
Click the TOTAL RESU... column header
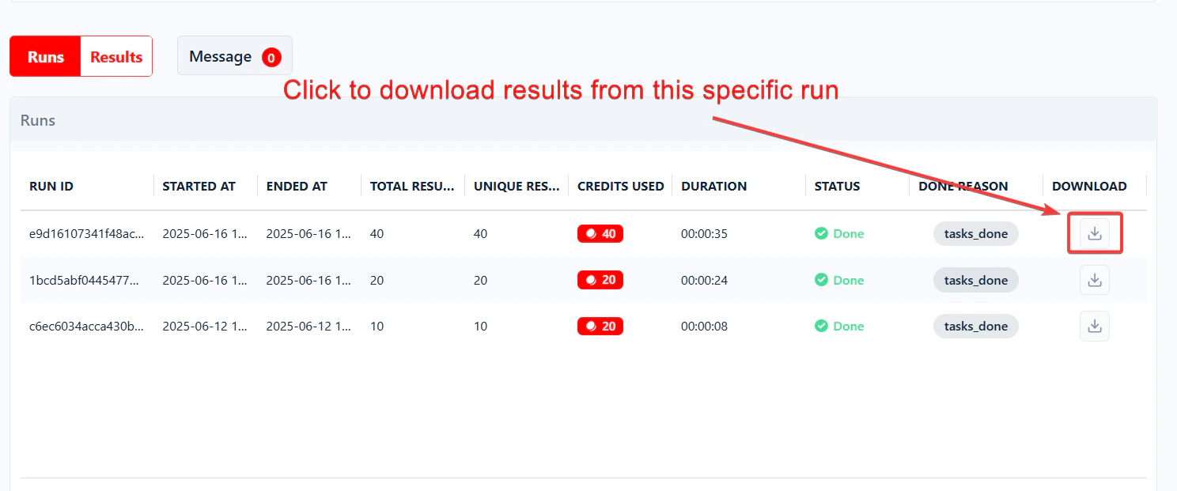[x=412, y=187]
